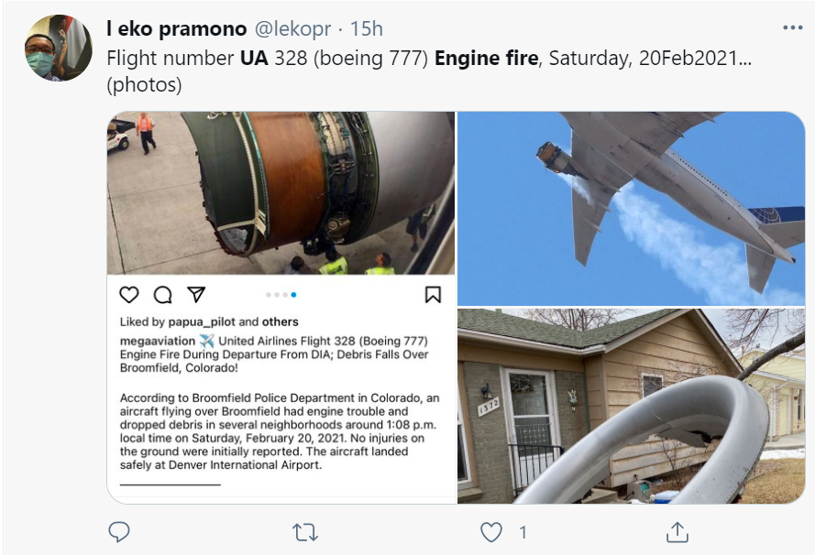The width and height of the screenshot is (815, 555).
Task: Click the display name l eko pramono
Action: [x=177, y=28]
